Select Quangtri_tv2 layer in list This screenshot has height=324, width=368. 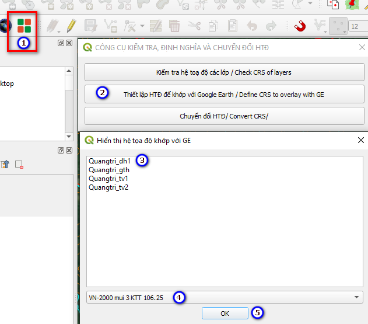[108, 187]
